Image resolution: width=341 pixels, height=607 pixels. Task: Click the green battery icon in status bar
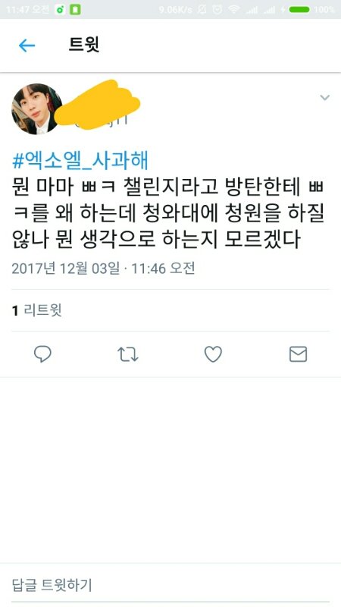299,10
